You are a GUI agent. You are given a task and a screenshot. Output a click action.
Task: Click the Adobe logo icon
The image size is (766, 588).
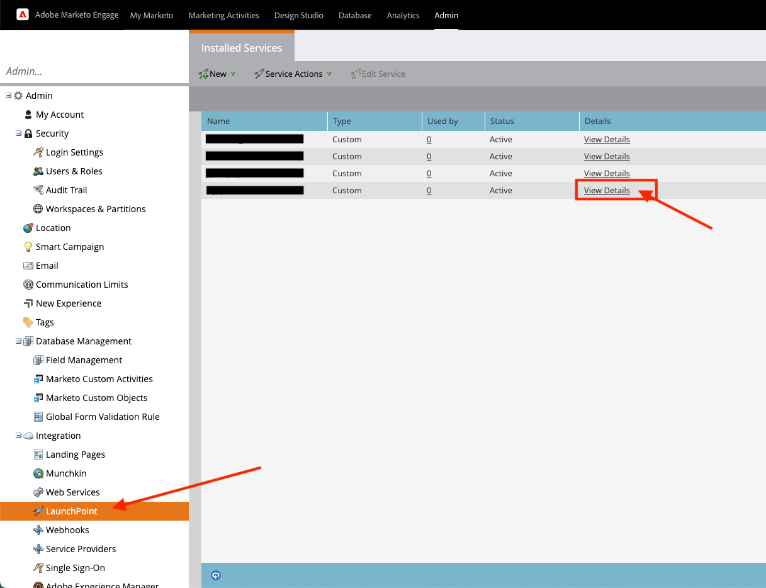pos(23,14)
